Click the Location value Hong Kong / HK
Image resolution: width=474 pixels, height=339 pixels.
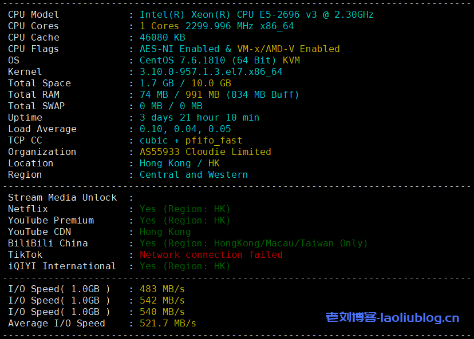(179, 163)
